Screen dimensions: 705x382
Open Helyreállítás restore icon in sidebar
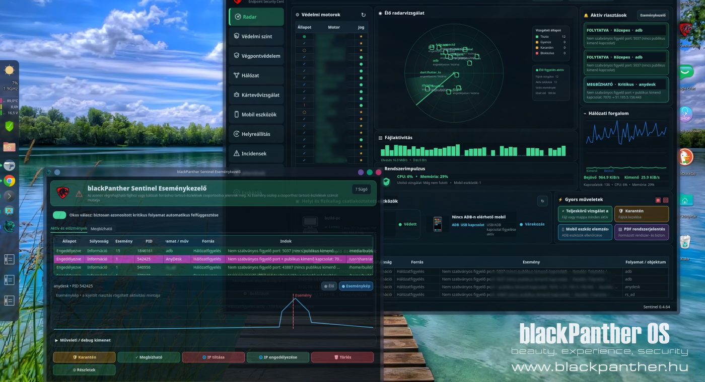237,134
